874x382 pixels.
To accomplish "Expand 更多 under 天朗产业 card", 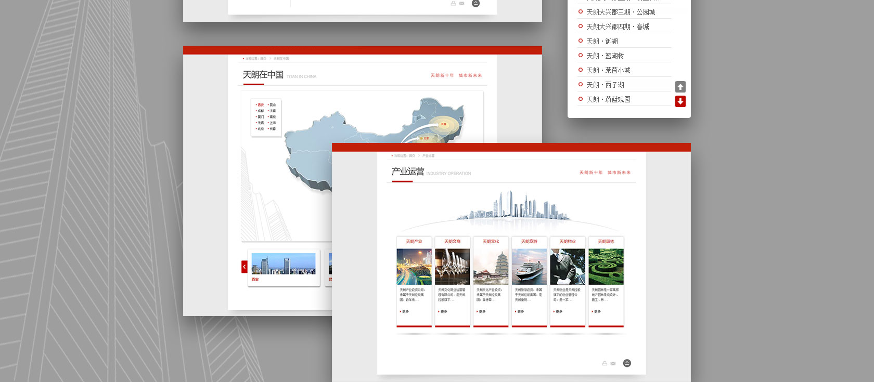I will pyautogui.click(x=405, y=311).
